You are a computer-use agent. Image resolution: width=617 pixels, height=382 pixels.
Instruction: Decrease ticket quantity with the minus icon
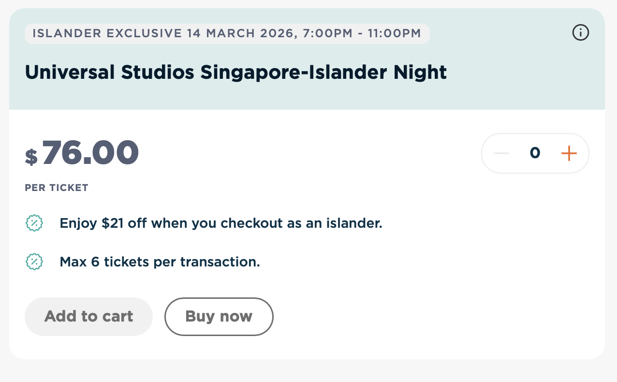pos(501,153)
